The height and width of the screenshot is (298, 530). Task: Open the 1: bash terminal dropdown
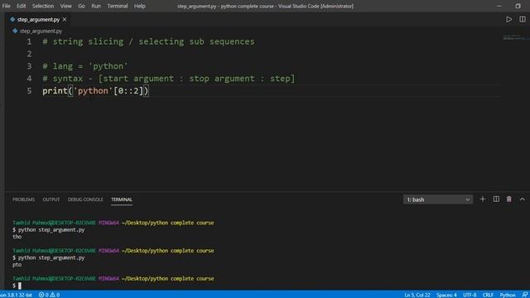[438, 199]
